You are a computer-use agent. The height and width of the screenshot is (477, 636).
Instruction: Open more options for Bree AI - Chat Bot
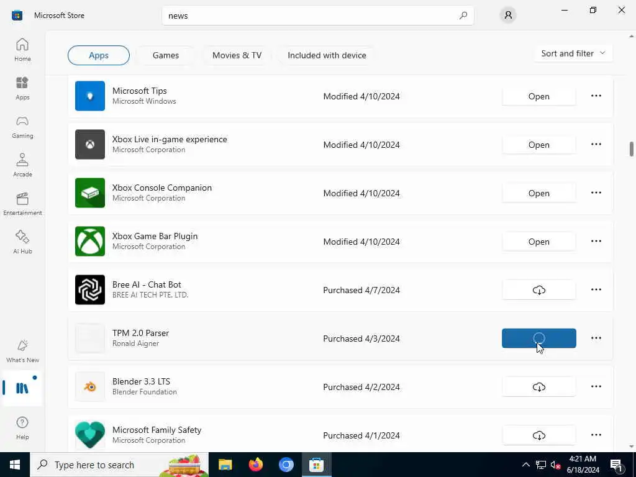coord(596,289)
